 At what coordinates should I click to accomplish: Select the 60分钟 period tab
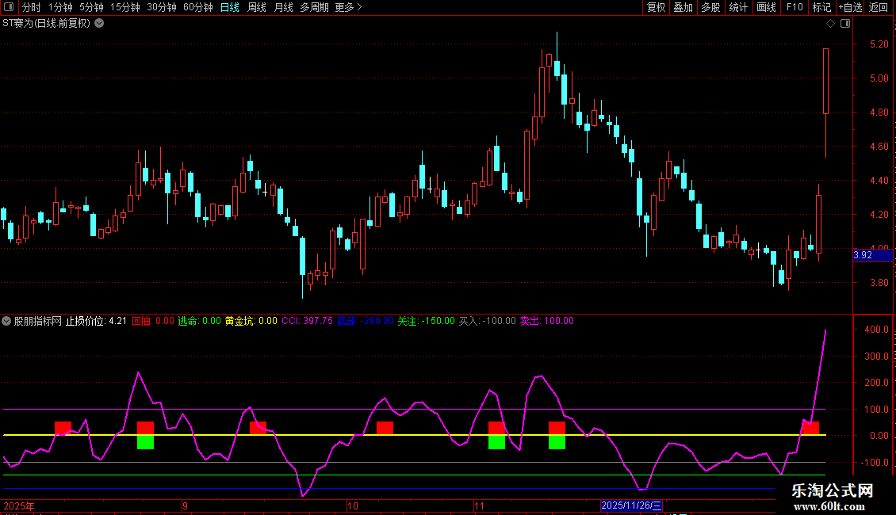point(197,7)
